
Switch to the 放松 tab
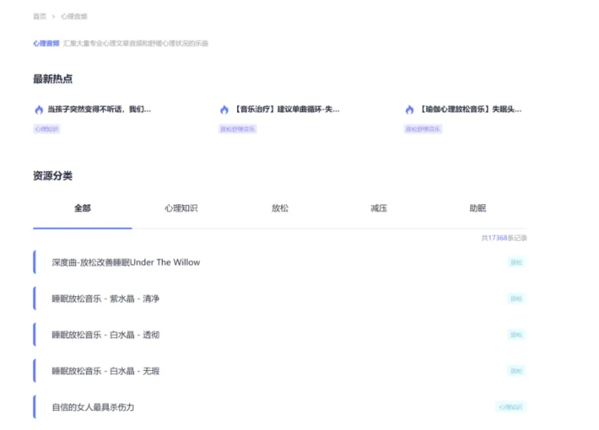click(x=280, y=208)
